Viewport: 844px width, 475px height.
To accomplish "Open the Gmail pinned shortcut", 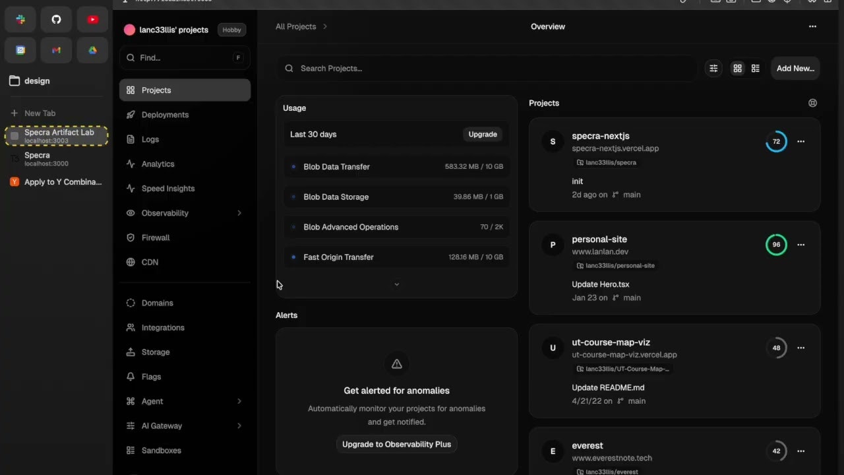I will point(56,50).
